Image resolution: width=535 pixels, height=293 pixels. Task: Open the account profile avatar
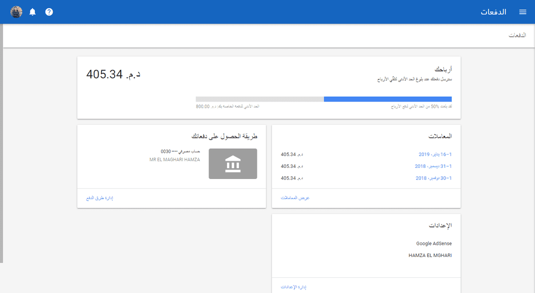pyautogui.click(x=16, y=12)
